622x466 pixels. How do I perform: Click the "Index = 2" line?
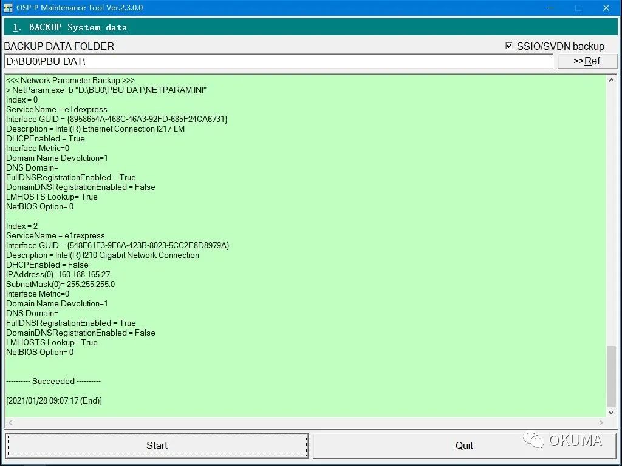pyautogui.click(x=22, y=226)
